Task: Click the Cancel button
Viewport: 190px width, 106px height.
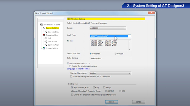Action: pyautogui.click(x=139, y=102)
